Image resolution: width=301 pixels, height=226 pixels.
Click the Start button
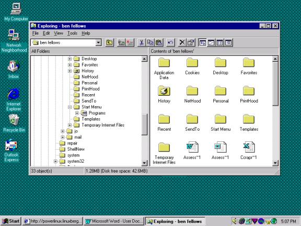11,221
